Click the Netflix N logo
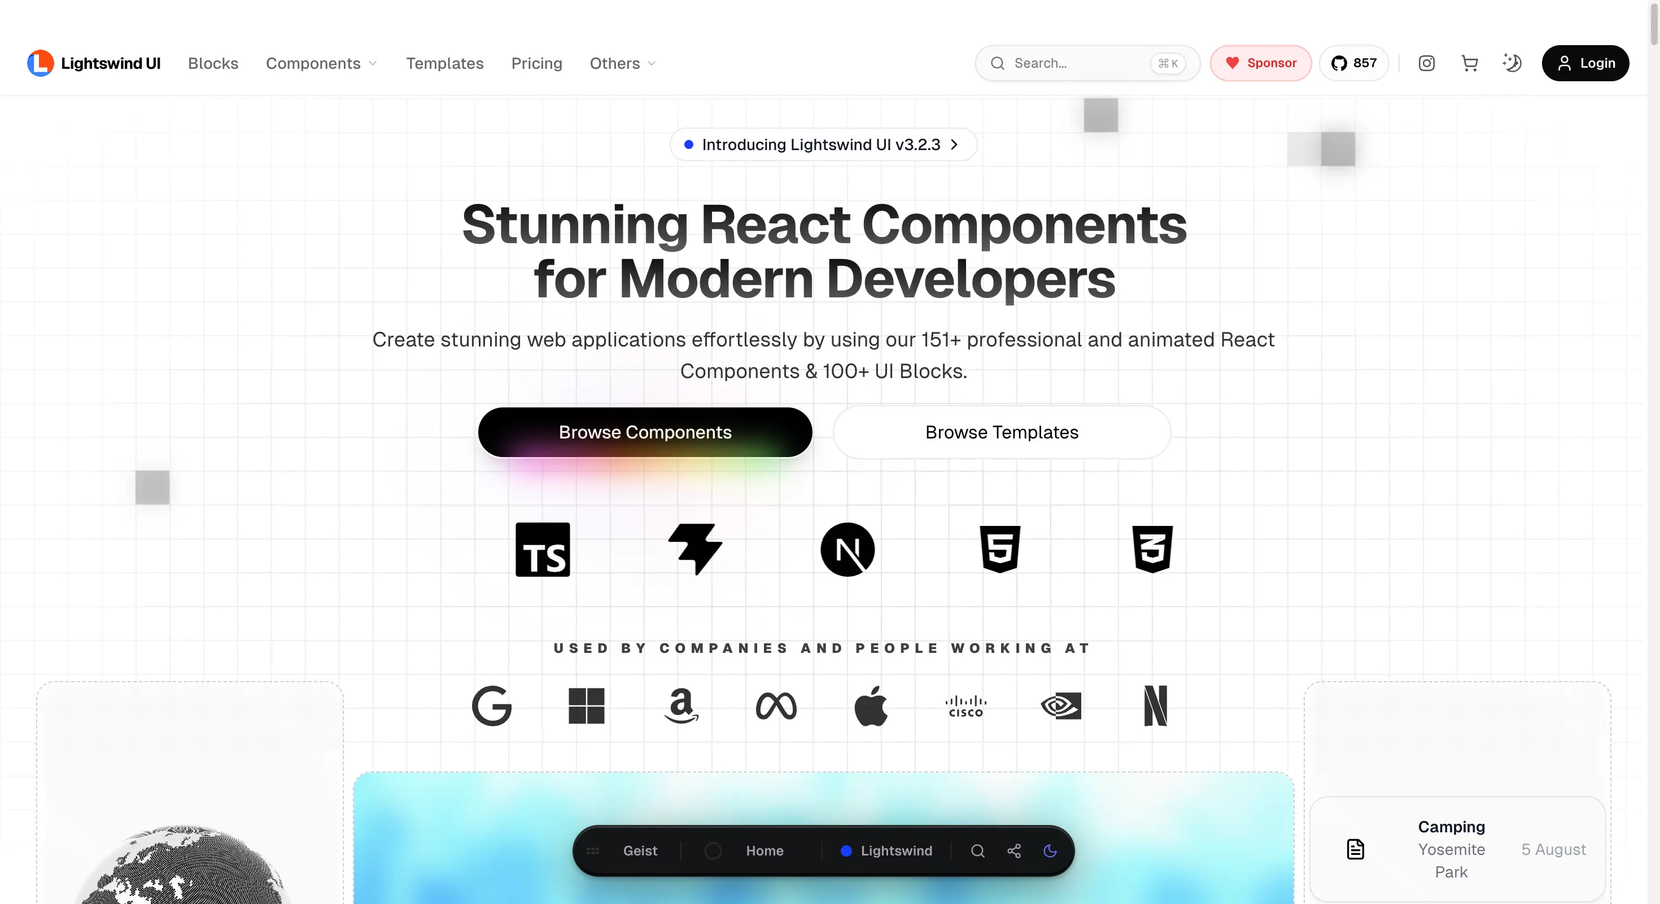 (x=1155, y=706)
